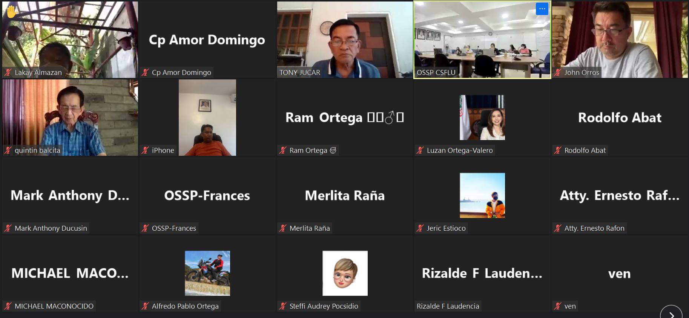
Task: Click muted mic icon next to Steffi Audrey Pocsidio
Action: (283, 306)
